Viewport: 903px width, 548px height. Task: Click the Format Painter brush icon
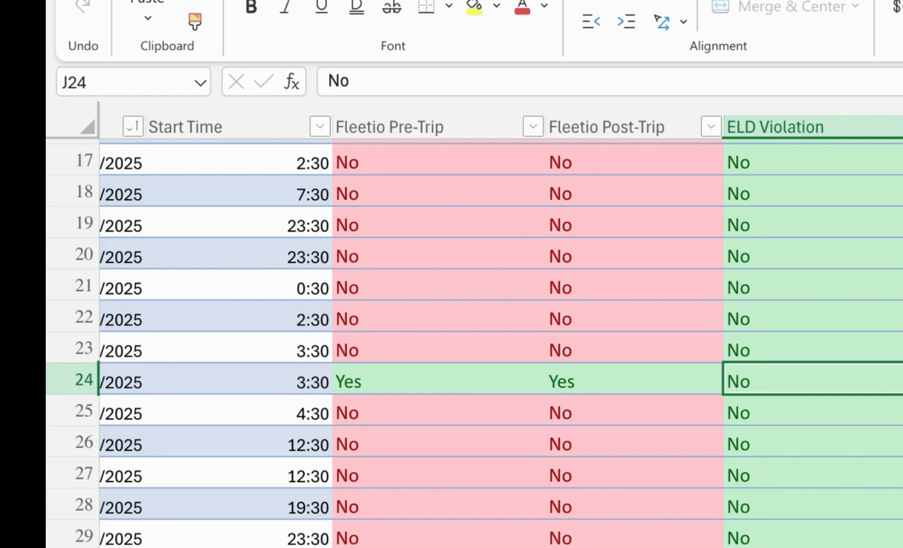195,21
